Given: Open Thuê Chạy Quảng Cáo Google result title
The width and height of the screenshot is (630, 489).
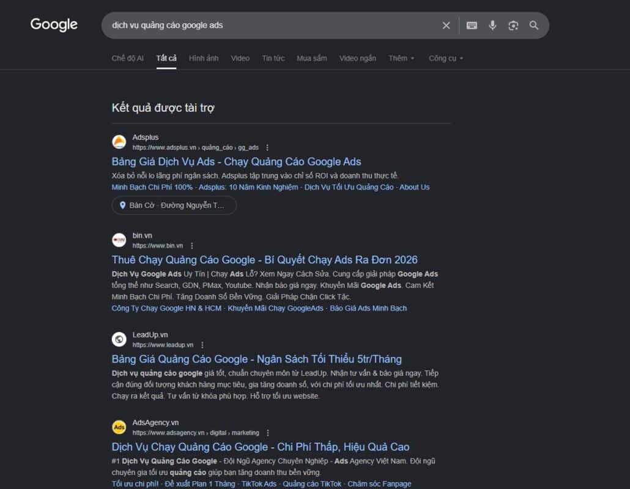Looking at the screenshot, I should (264, 260).
